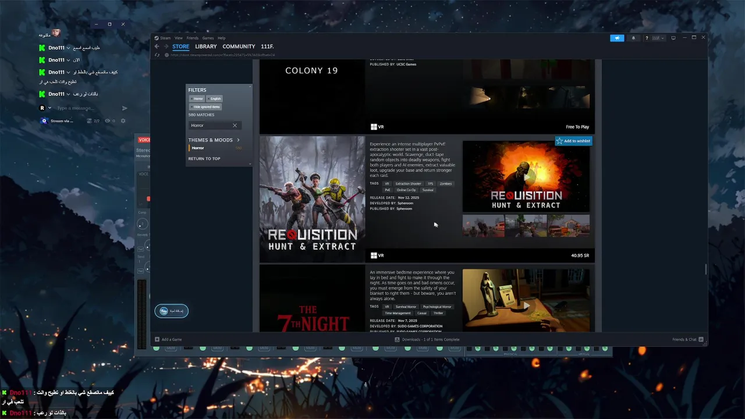Open the View menu
This screenshot has width=745, height=419.
(179, 38)
